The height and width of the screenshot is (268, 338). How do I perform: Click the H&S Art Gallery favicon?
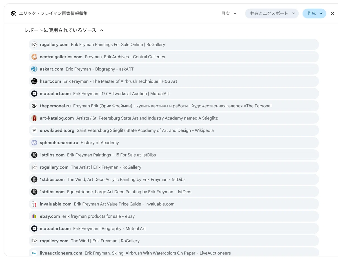pyautogui.click(x=34, y=81)
